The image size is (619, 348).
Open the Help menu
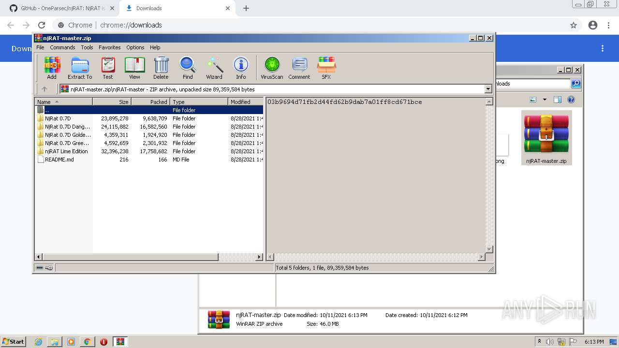pos(155,47)
